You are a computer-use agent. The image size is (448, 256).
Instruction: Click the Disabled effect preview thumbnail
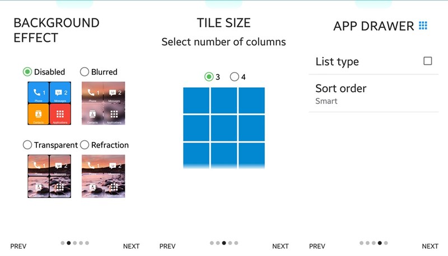tap(49, 103)
